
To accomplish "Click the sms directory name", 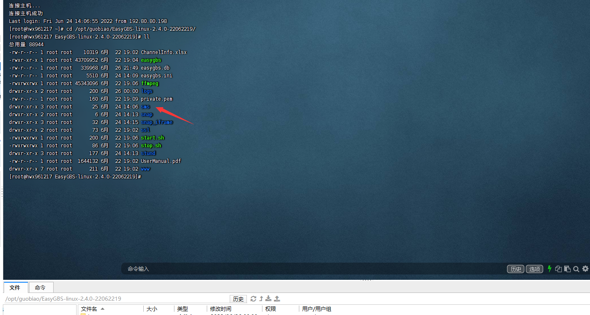I will [145, 107].
